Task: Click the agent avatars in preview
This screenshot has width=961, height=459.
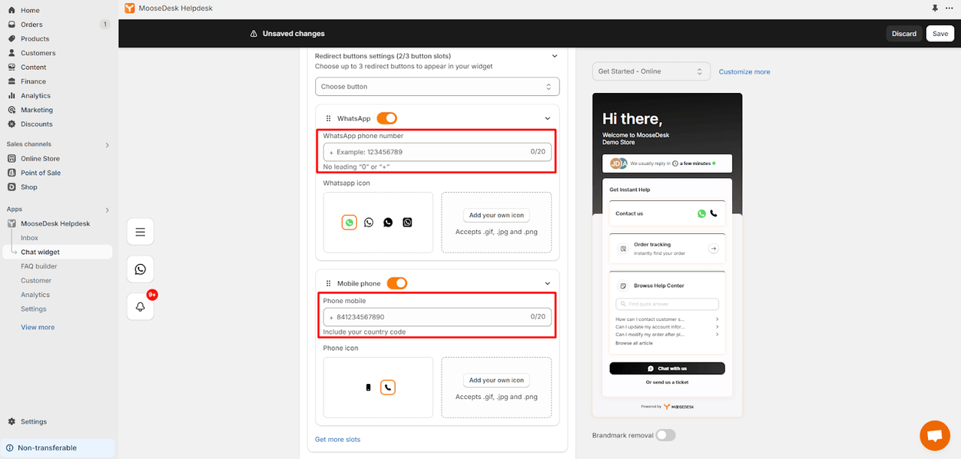Action: (619, 163)
